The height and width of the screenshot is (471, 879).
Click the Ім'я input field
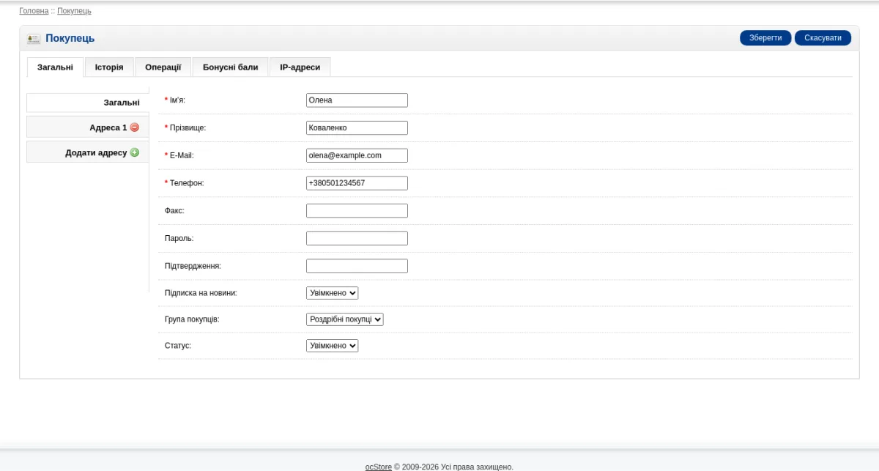(x=357, y=100)
